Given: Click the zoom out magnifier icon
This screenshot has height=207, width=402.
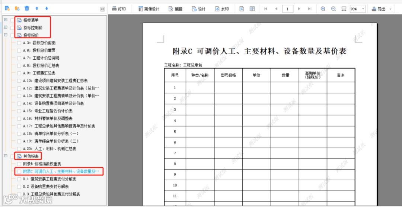Looking at the screenshot, I should (x=334, y=9).
